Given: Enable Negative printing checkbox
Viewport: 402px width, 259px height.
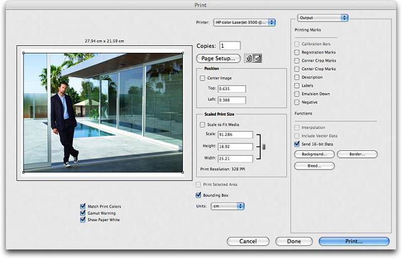Looking at the screenshot, I should [x=297, y=102].
